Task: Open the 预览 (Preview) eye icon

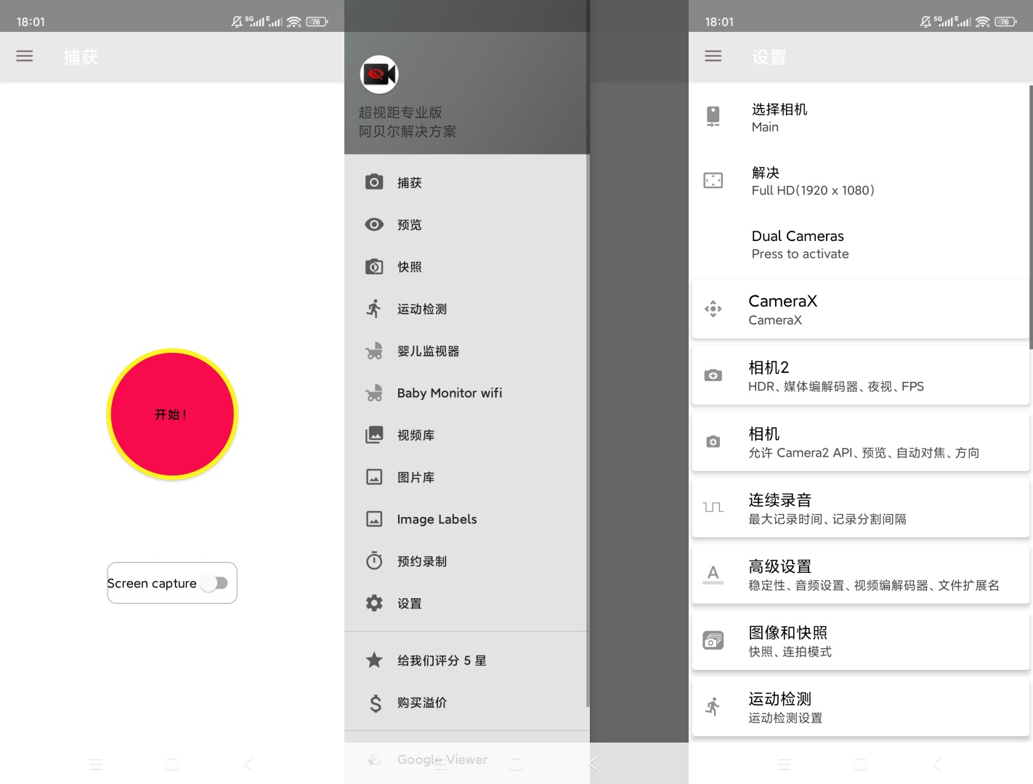Action: click(373, 224)
